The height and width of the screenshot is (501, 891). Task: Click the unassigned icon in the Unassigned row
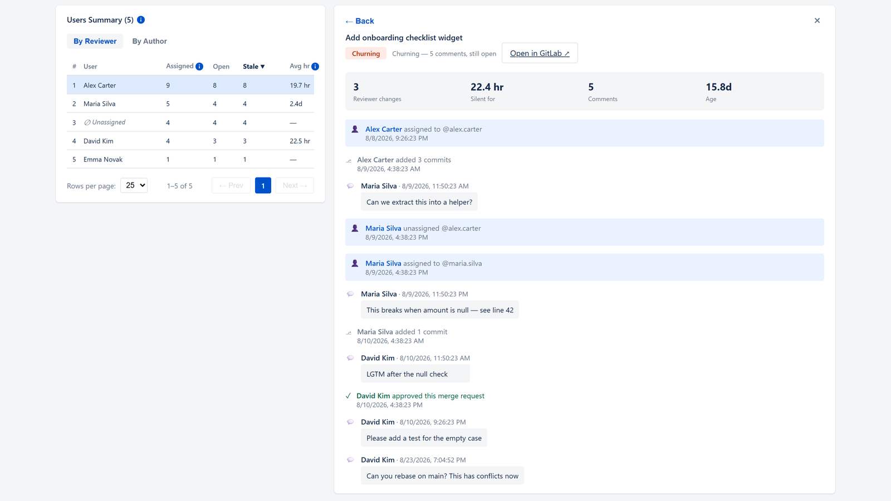(x=87, y=122)
